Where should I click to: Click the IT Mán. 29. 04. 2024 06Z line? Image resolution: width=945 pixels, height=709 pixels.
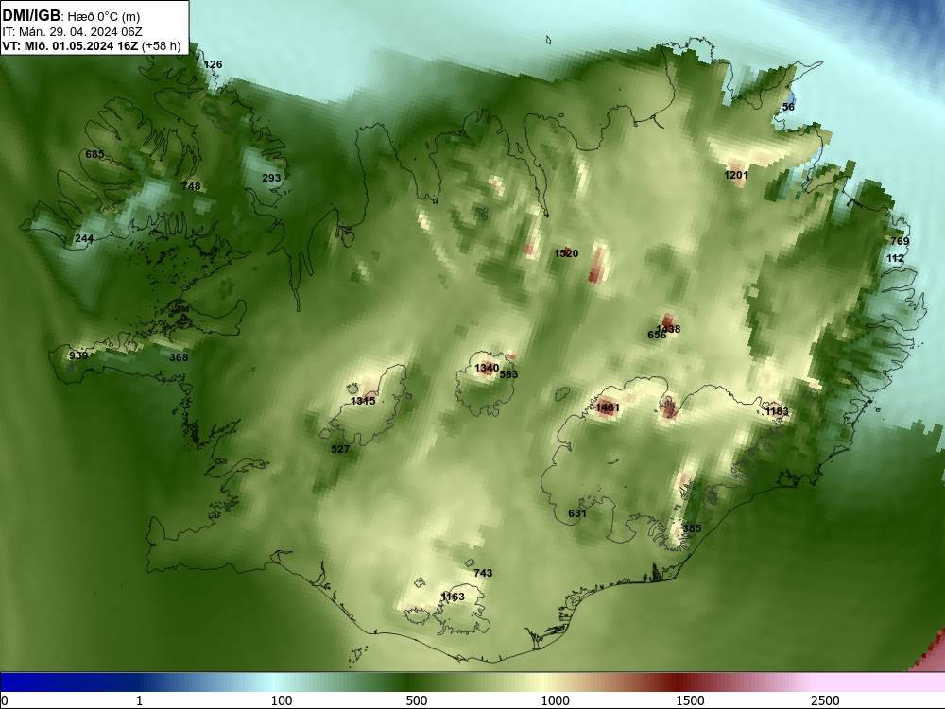pos(72,31)
